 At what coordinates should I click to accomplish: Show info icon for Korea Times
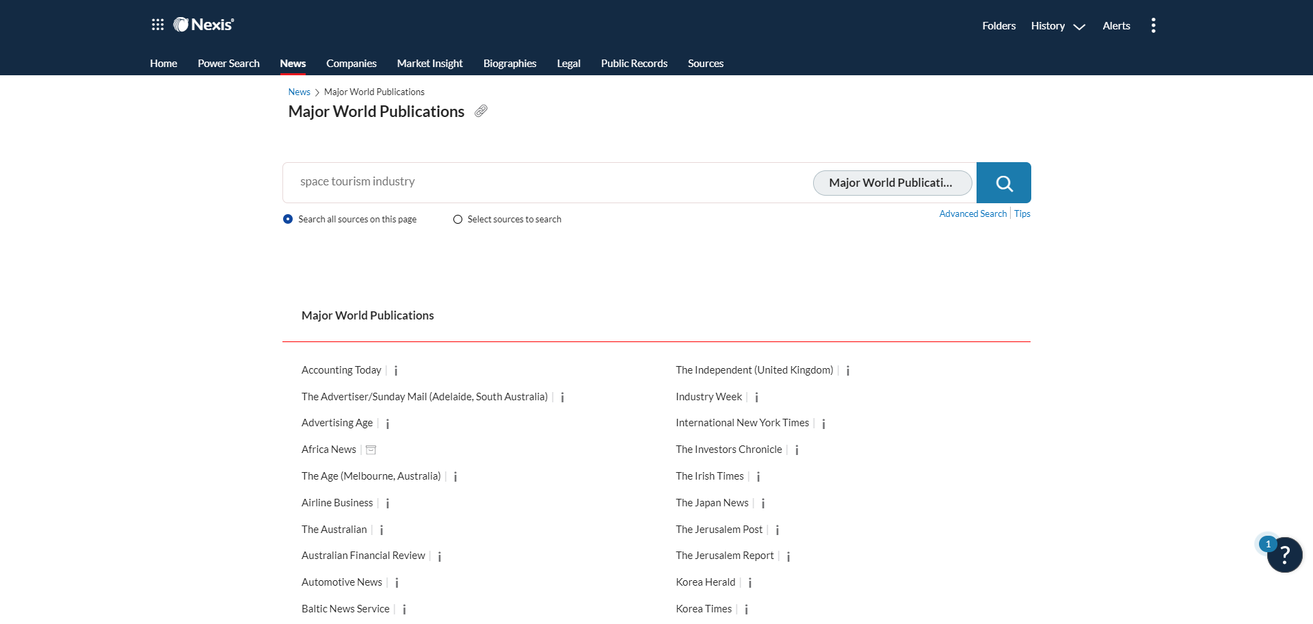(746, 610)
